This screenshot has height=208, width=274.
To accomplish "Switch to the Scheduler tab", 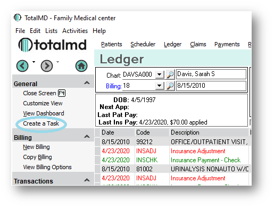I will coord(143,44).
